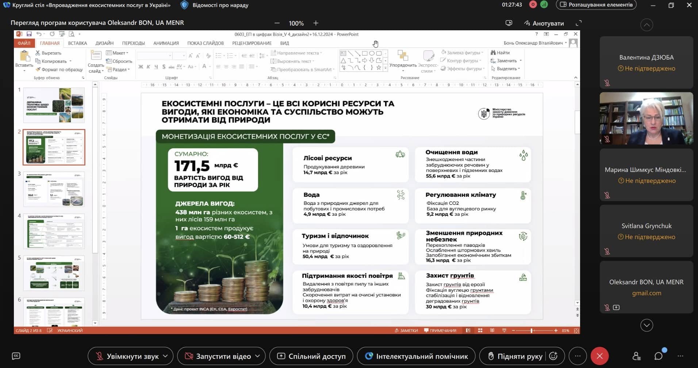This screenshot has width=698, height=368.
Task: Click the Анотувати annotate button
Action: (x=544, y=23)
